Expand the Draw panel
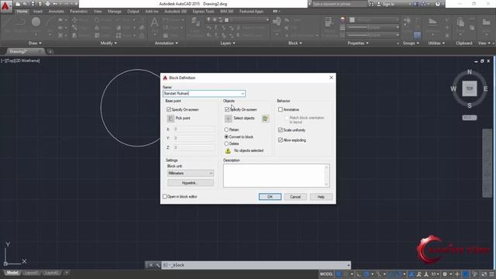The height and width of the screenshot is (279, 496). click(x=35, y=43)
